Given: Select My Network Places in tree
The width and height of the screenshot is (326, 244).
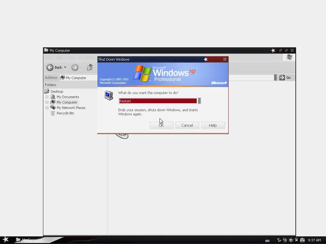Looking at the screenshot, I should coord(71,108).
